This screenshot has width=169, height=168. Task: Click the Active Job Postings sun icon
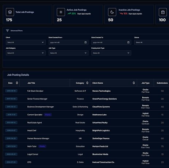[61, 12]
